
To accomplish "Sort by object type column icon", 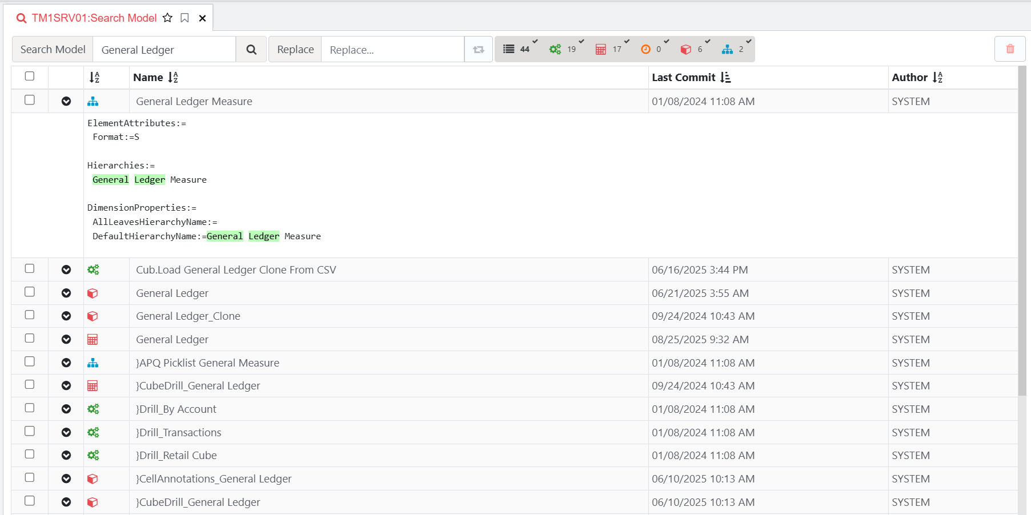I will 94,77.
